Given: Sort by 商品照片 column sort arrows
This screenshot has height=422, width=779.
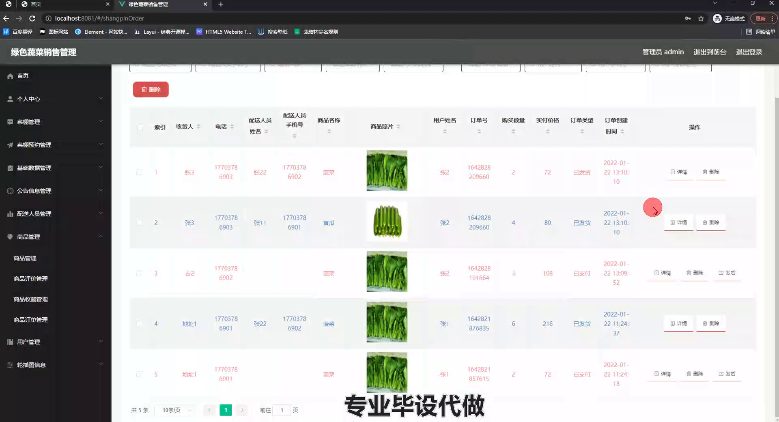Looking at the screenshot, I should 398,127.
